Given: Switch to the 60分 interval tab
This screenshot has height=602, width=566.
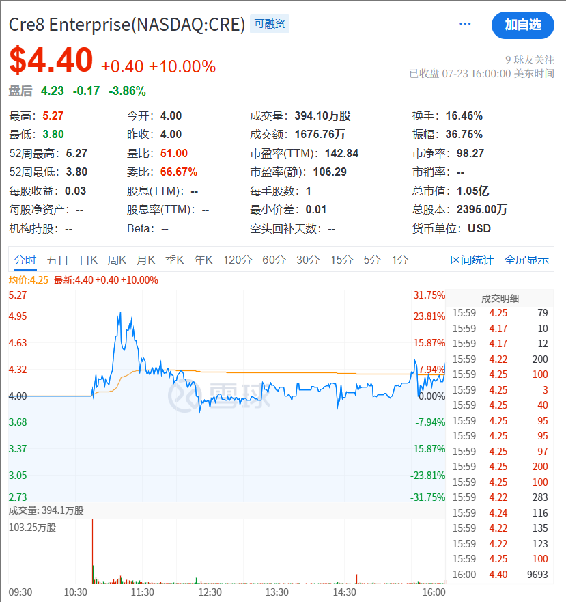Looking at the screenshot, I should coord(274,260).
